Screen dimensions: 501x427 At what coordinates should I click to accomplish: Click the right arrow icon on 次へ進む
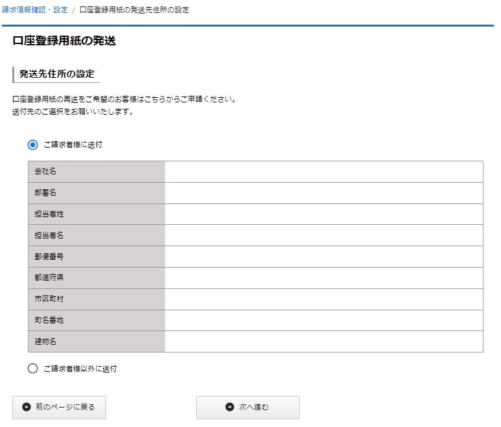point(230,407)
